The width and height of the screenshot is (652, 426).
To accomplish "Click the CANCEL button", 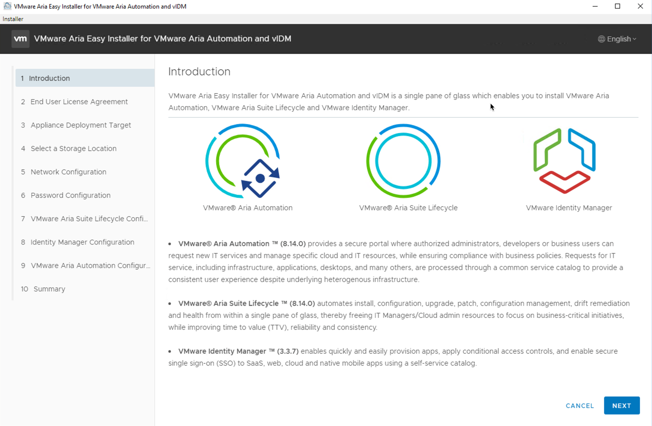I will click(x=580, y=406).
